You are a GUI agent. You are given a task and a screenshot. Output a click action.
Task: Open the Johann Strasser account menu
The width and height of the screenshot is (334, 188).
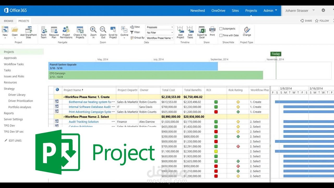300,10
